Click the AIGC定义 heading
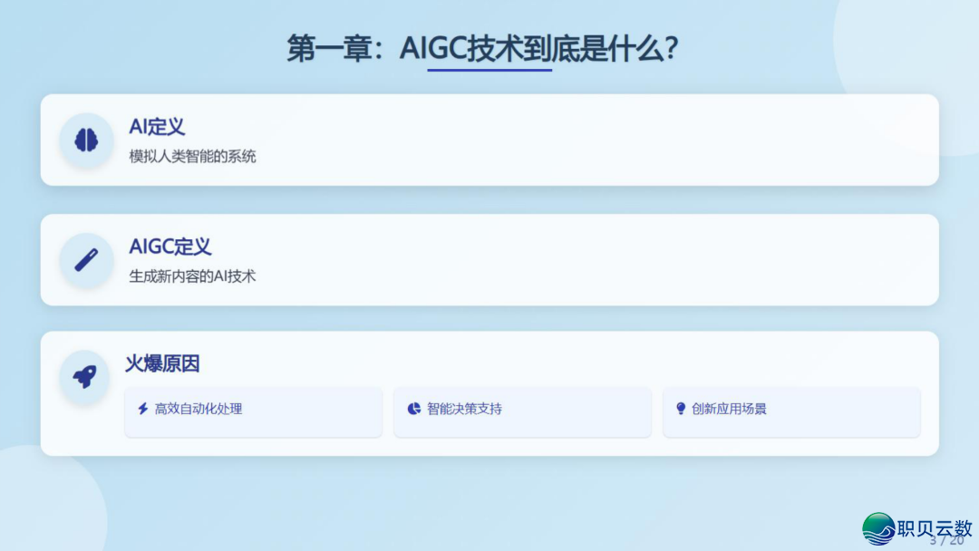Image resolution: width=979 pixels, height=551 pixels. tap(170, 246)
